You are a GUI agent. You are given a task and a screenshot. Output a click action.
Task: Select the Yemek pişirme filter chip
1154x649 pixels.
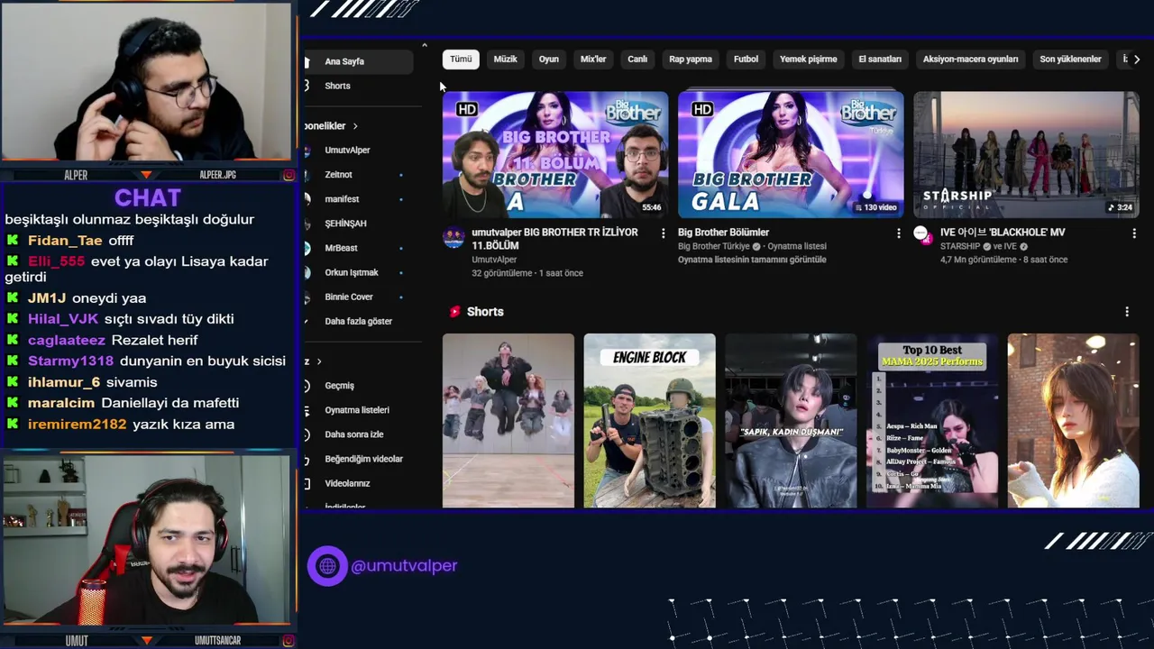809,59
